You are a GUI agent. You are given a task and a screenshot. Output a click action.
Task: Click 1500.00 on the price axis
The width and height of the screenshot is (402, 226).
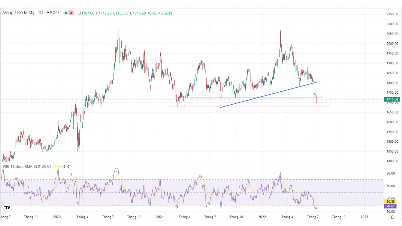point(392,142)
